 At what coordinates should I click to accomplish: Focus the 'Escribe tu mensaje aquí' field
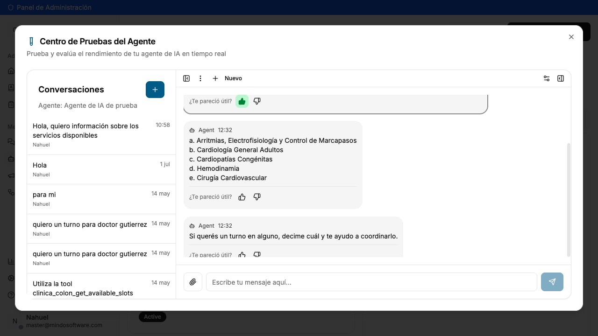pos(371,282)
